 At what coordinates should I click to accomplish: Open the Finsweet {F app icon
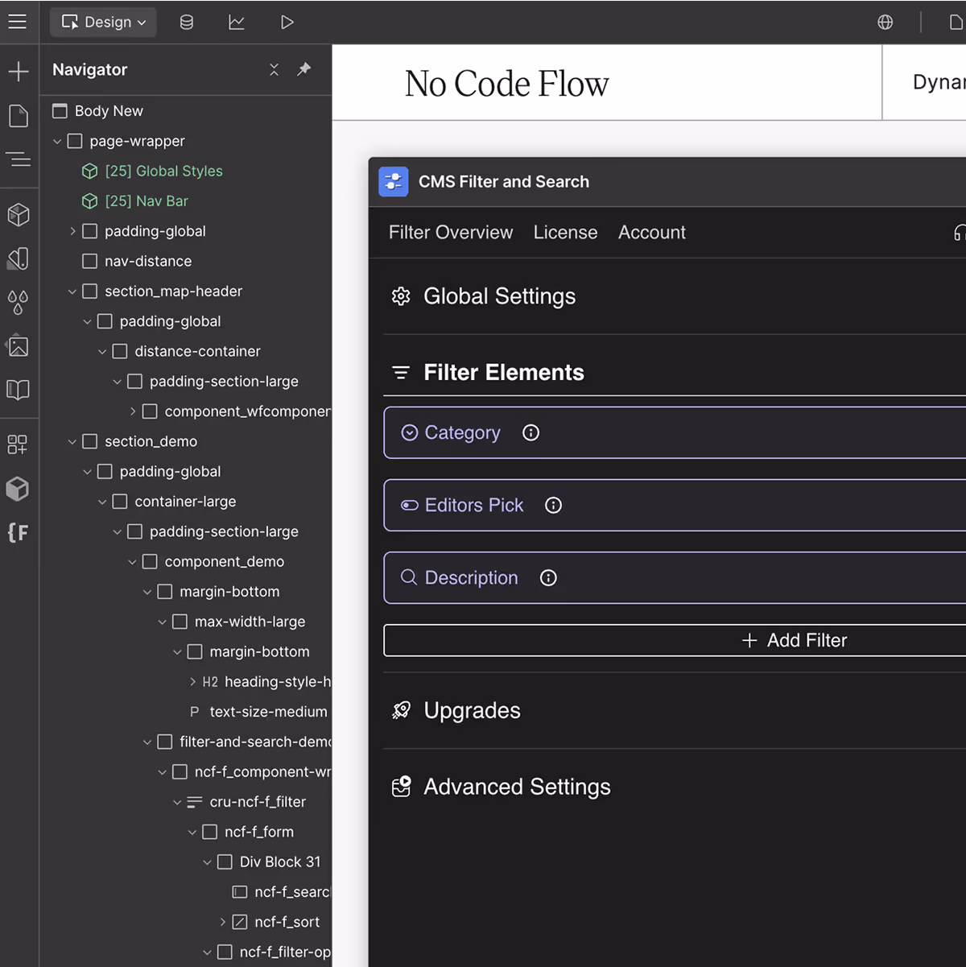[x=18, y=532]
